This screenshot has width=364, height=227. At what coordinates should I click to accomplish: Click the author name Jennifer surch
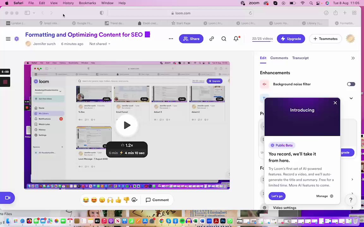pos(44,44)
